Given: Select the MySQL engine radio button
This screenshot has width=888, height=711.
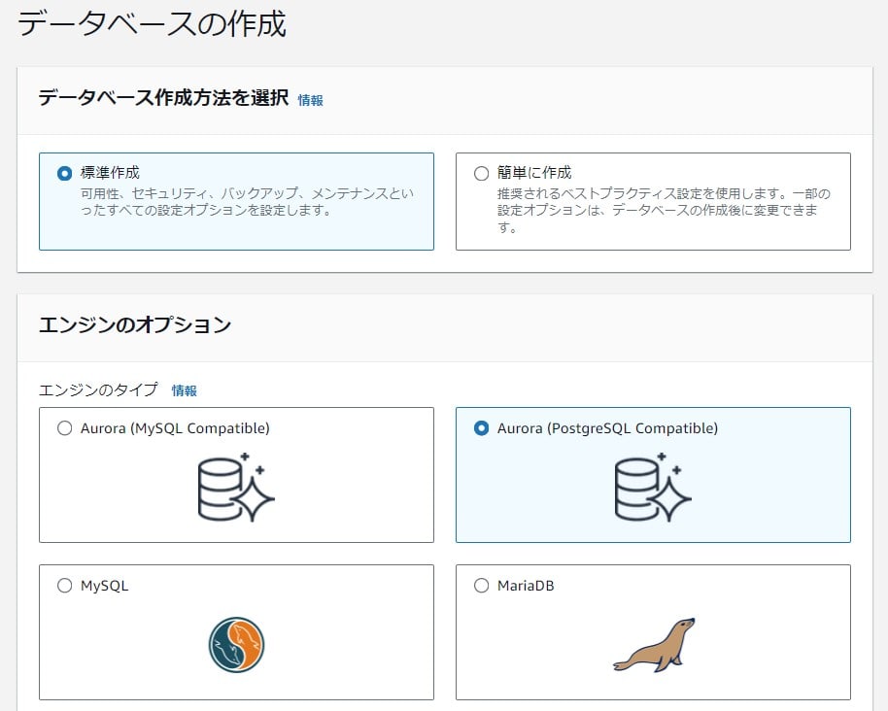Looking at the screenshot, I should click(64, 586).
